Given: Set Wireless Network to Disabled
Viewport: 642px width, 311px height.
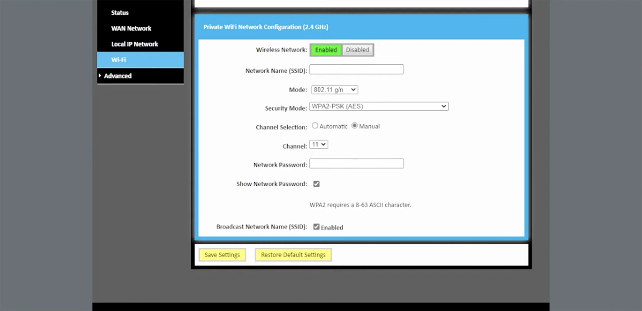Looking at the screenshot, I should pos(357,50).
